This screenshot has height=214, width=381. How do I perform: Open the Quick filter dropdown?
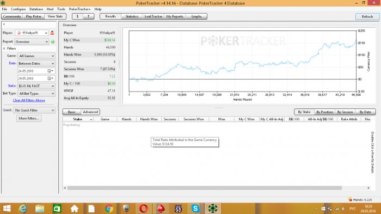34,111
